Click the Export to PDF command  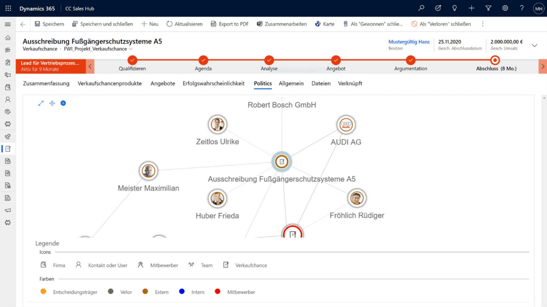click(x=230, y=24)
